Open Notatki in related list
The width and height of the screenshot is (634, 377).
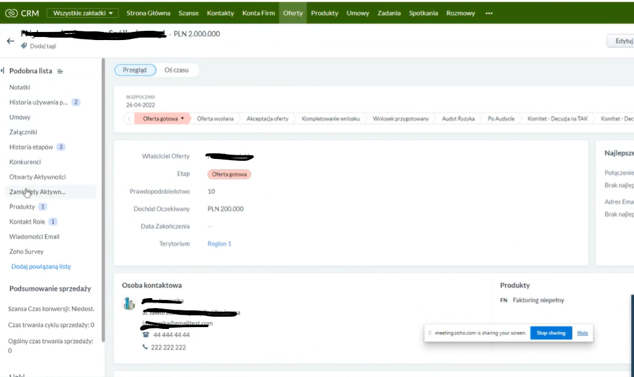click(x=20, y=87)
